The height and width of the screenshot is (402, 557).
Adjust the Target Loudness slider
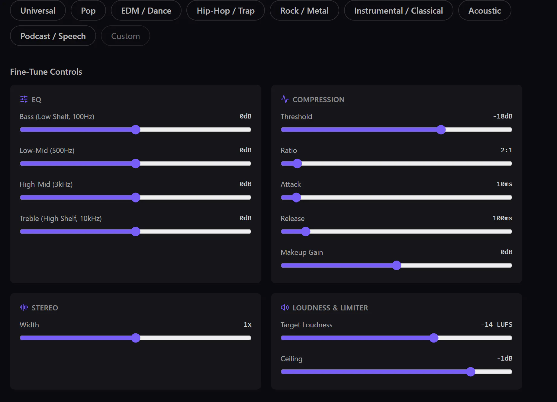(x=397, y=338)
